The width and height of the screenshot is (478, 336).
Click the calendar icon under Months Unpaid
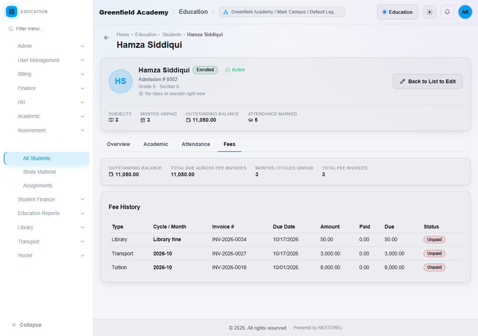point(143,120)
